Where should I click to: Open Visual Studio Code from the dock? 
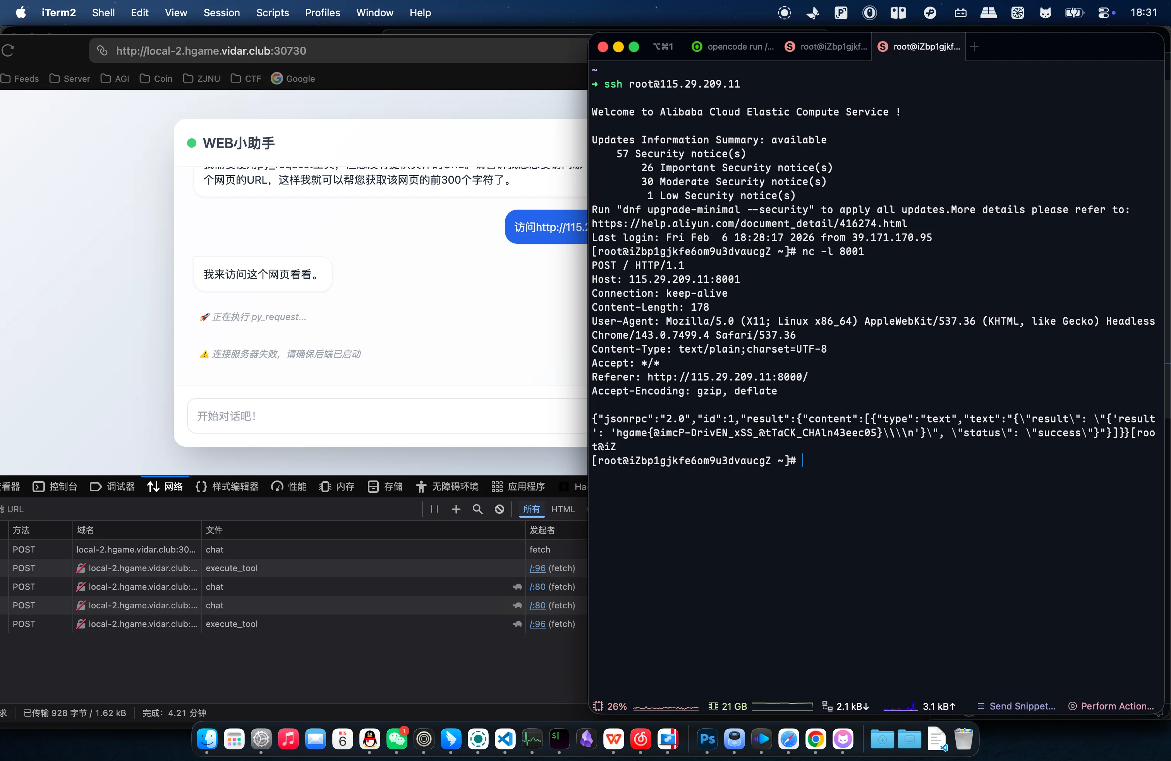click(x=505, y=739)
